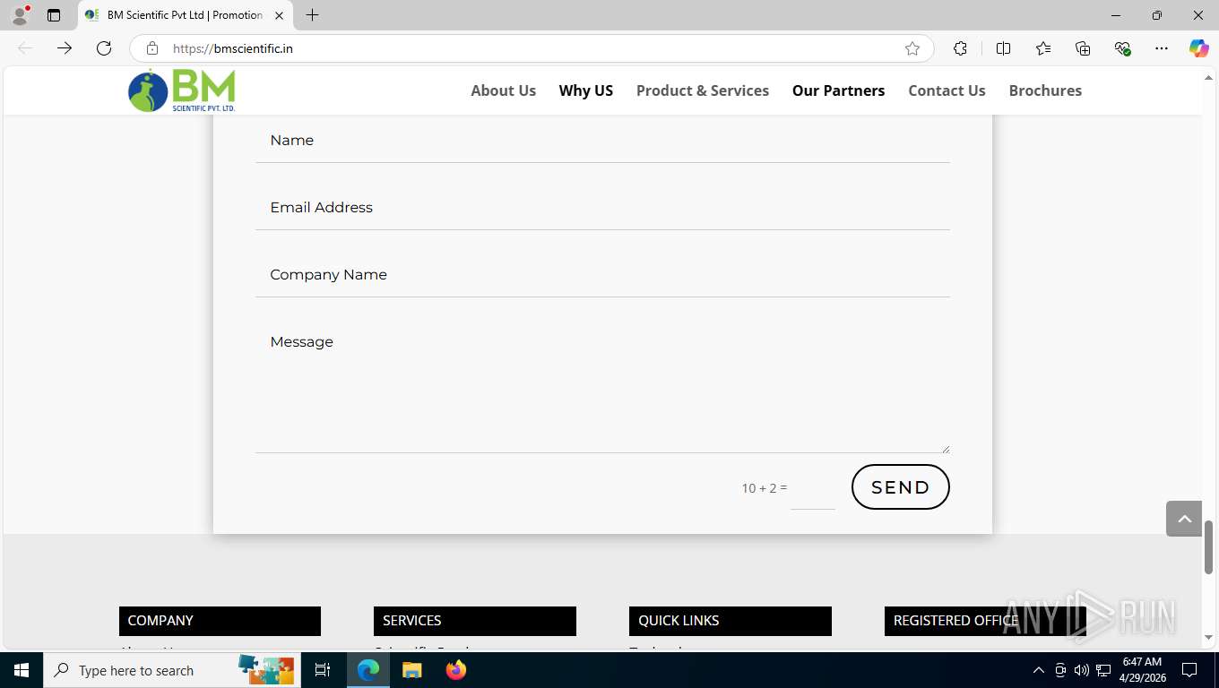Open File Explorer from taskbar
The height and width of the screenshot is (688, 1219).
click(x=411, y=670)
